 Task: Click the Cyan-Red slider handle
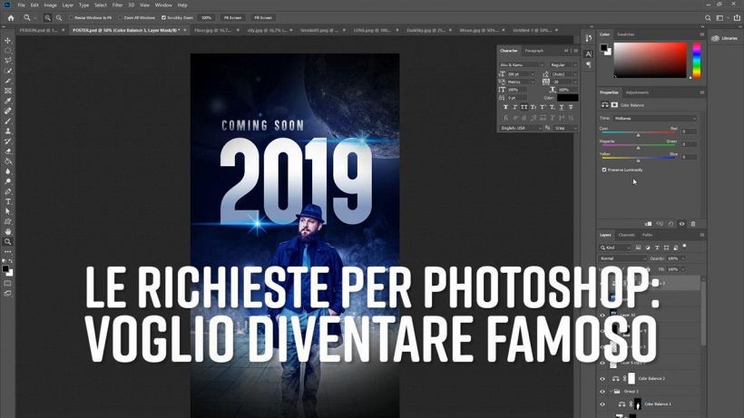tap(638, 135)
